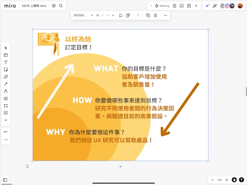Duplicate frame with copy icon
Viewport: 247px width, 185px height.
pos(128,15)
